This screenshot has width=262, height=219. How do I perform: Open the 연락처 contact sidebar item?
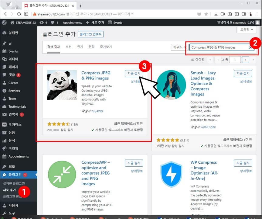coord(13,114)
